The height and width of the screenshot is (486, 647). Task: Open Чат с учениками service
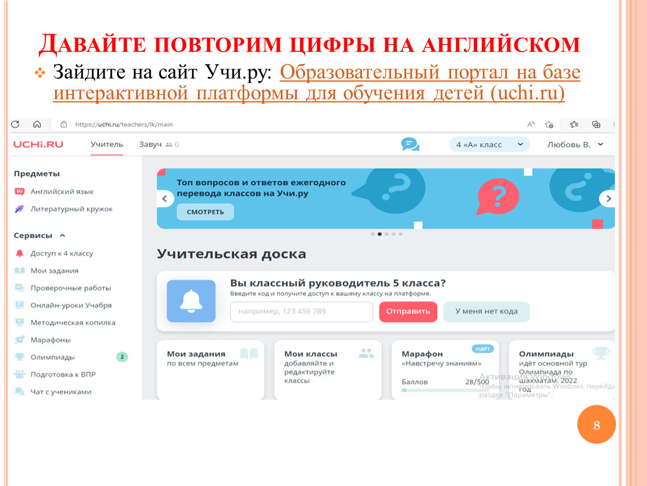[61, 392]
